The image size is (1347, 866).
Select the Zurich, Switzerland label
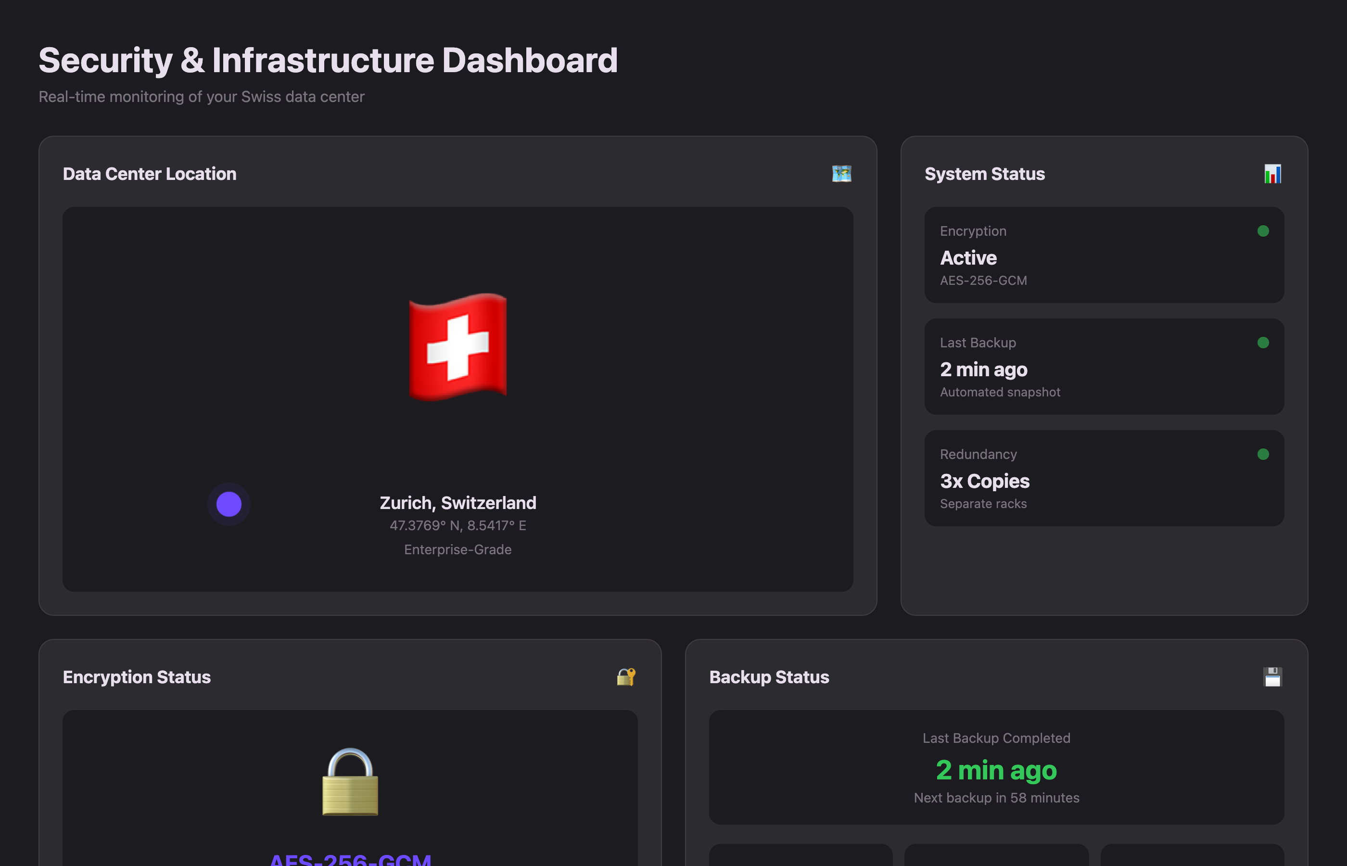coord(458,503)
